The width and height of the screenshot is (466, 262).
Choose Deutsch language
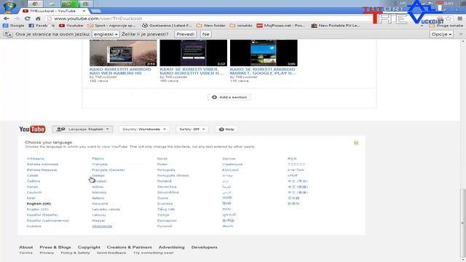coord(34,192)
